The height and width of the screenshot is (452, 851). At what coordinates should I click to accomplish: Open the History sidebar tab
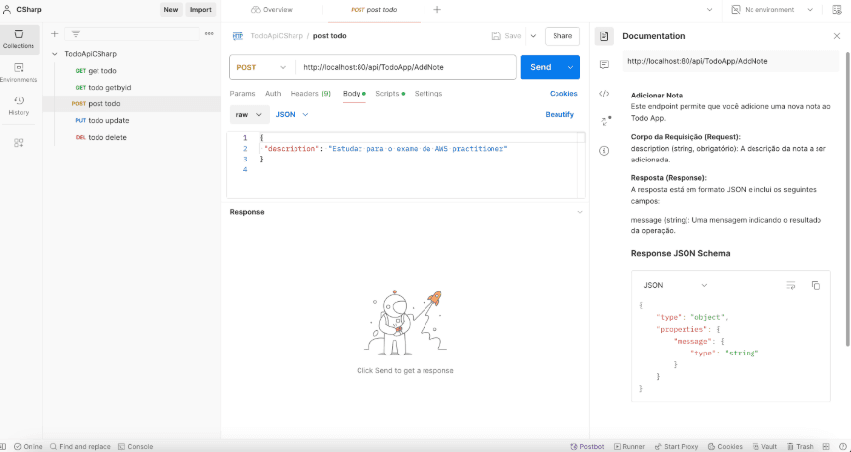click(x=19, y=105)
